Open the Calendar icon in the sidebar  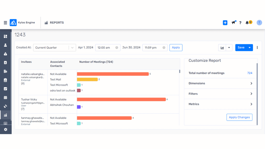(5, 98)
